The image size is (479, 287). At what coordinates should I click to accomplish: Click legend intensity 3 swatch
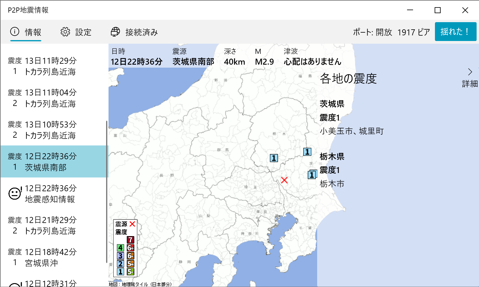(120, 256)
